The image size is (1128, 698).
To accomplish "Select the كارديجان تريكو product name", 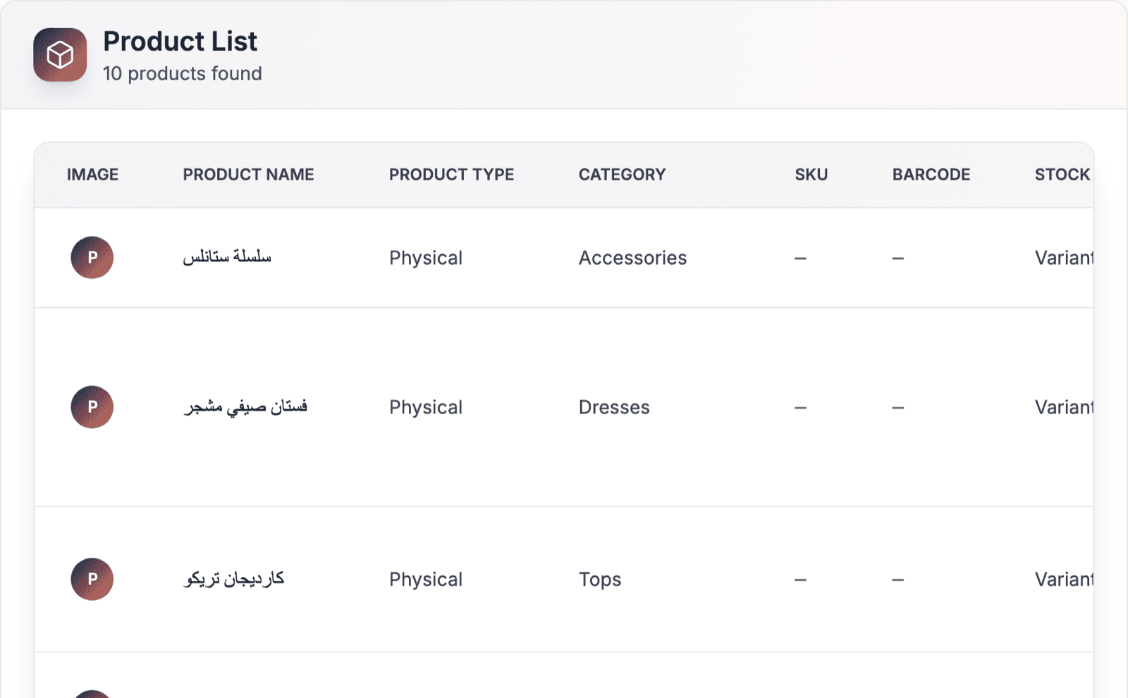I will (233, 579).
